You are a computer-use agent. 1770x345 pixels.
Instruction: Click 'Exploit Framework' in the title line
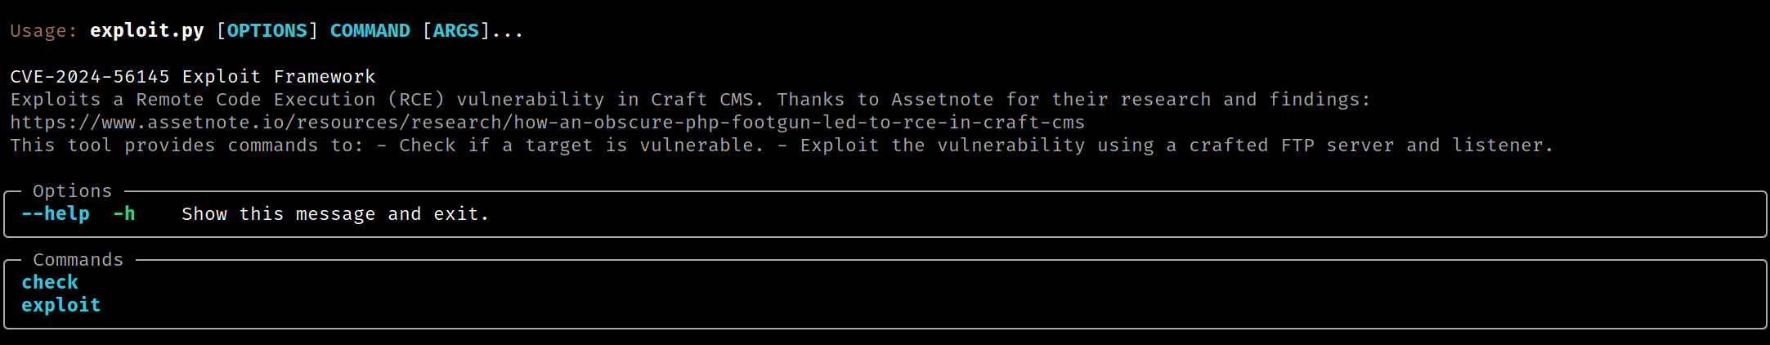pyautogui.click(x=279, y=77)
